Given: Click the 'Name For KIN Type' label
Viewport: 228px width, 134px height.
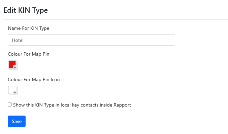Looking at the screenshot, I should (x=29, y=28).
